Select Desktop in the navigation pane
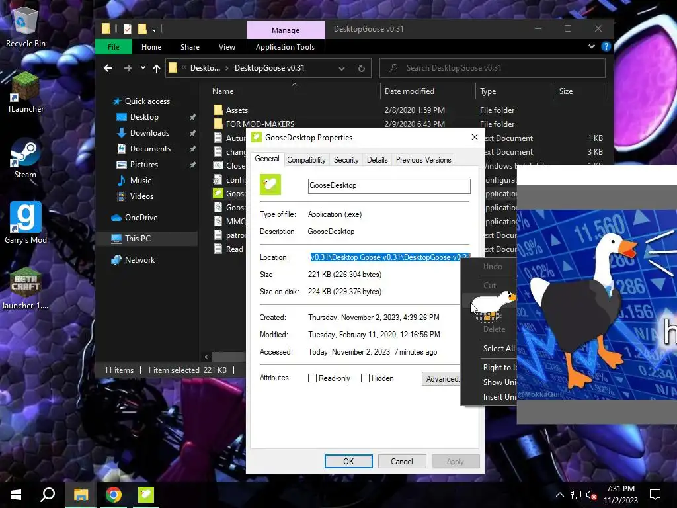 pyautogui.click(x=144, y=117)
